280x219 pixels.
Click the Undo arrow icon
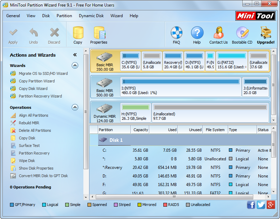[x=34, y=33]
